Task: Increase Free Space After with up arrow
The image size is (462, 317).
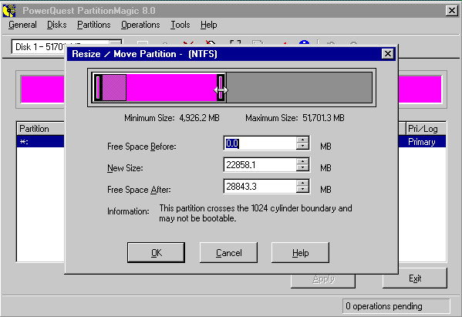Action: pos(302,183)
